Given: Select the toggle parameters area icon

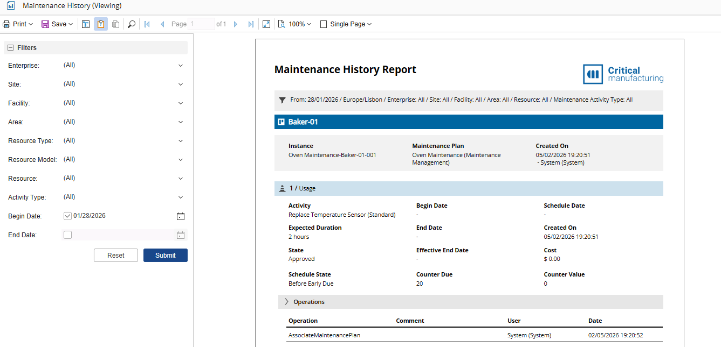Looking at the screenshot, I should point(86,24).
